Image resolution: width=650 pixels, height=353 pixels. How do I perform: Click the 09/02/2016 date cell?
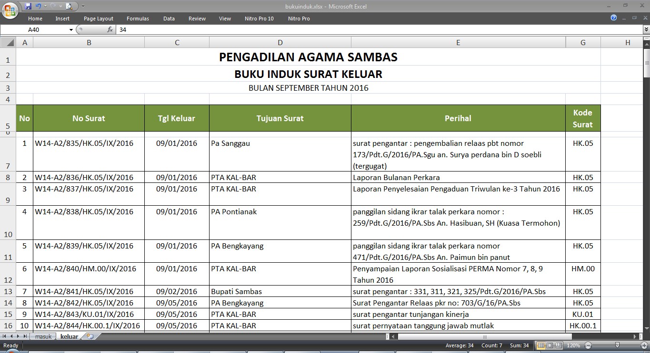pos(177,291)
